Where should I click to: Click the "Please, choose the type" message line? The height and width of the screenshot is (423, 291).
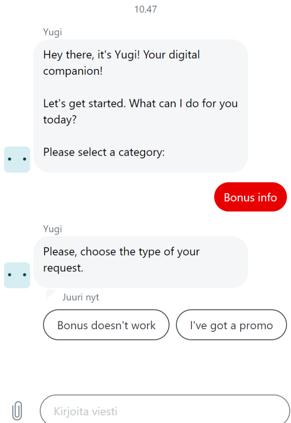(121, 252)
